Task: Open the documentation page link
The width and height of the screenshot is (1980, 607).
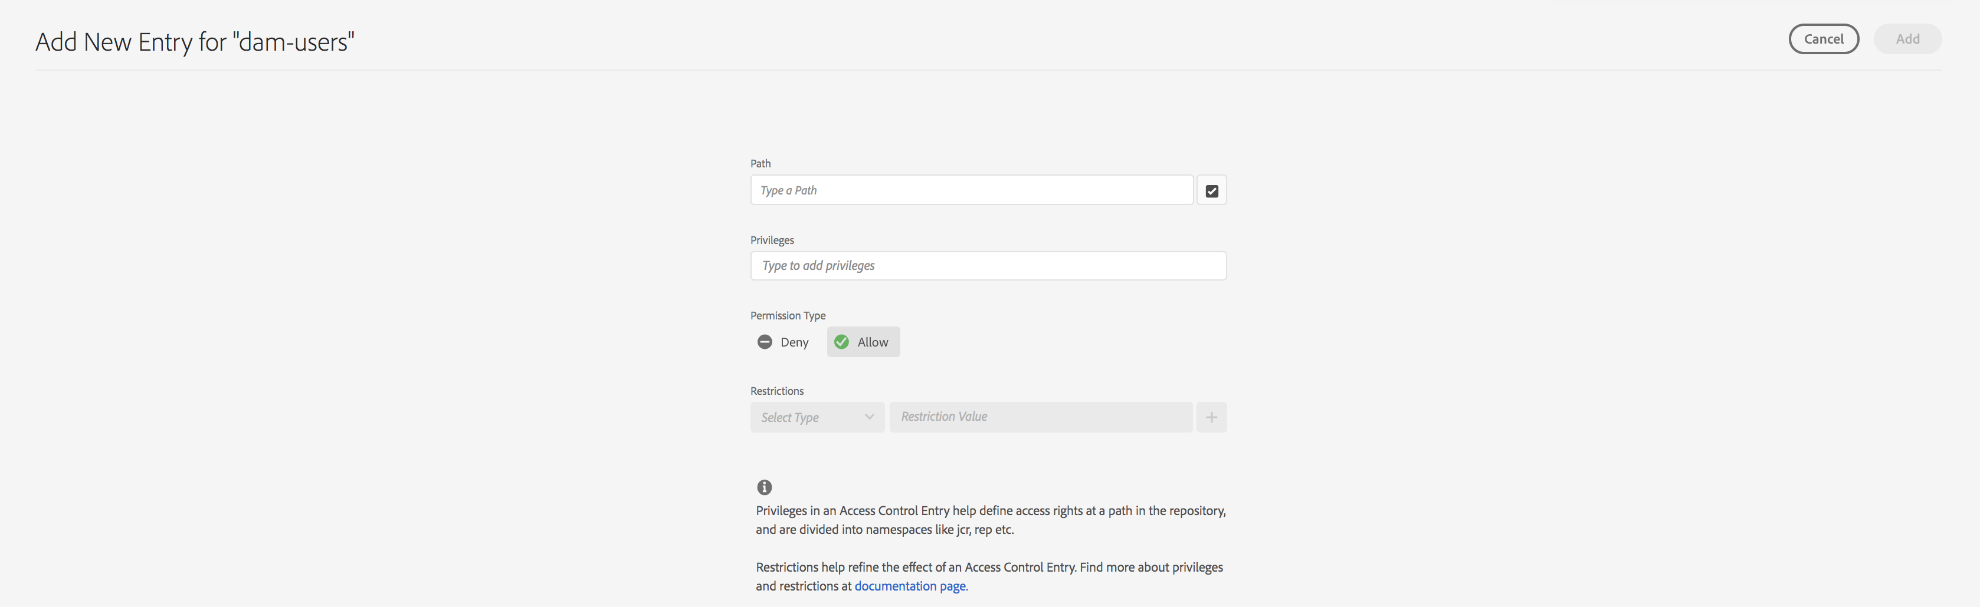Action: (910, 586)
